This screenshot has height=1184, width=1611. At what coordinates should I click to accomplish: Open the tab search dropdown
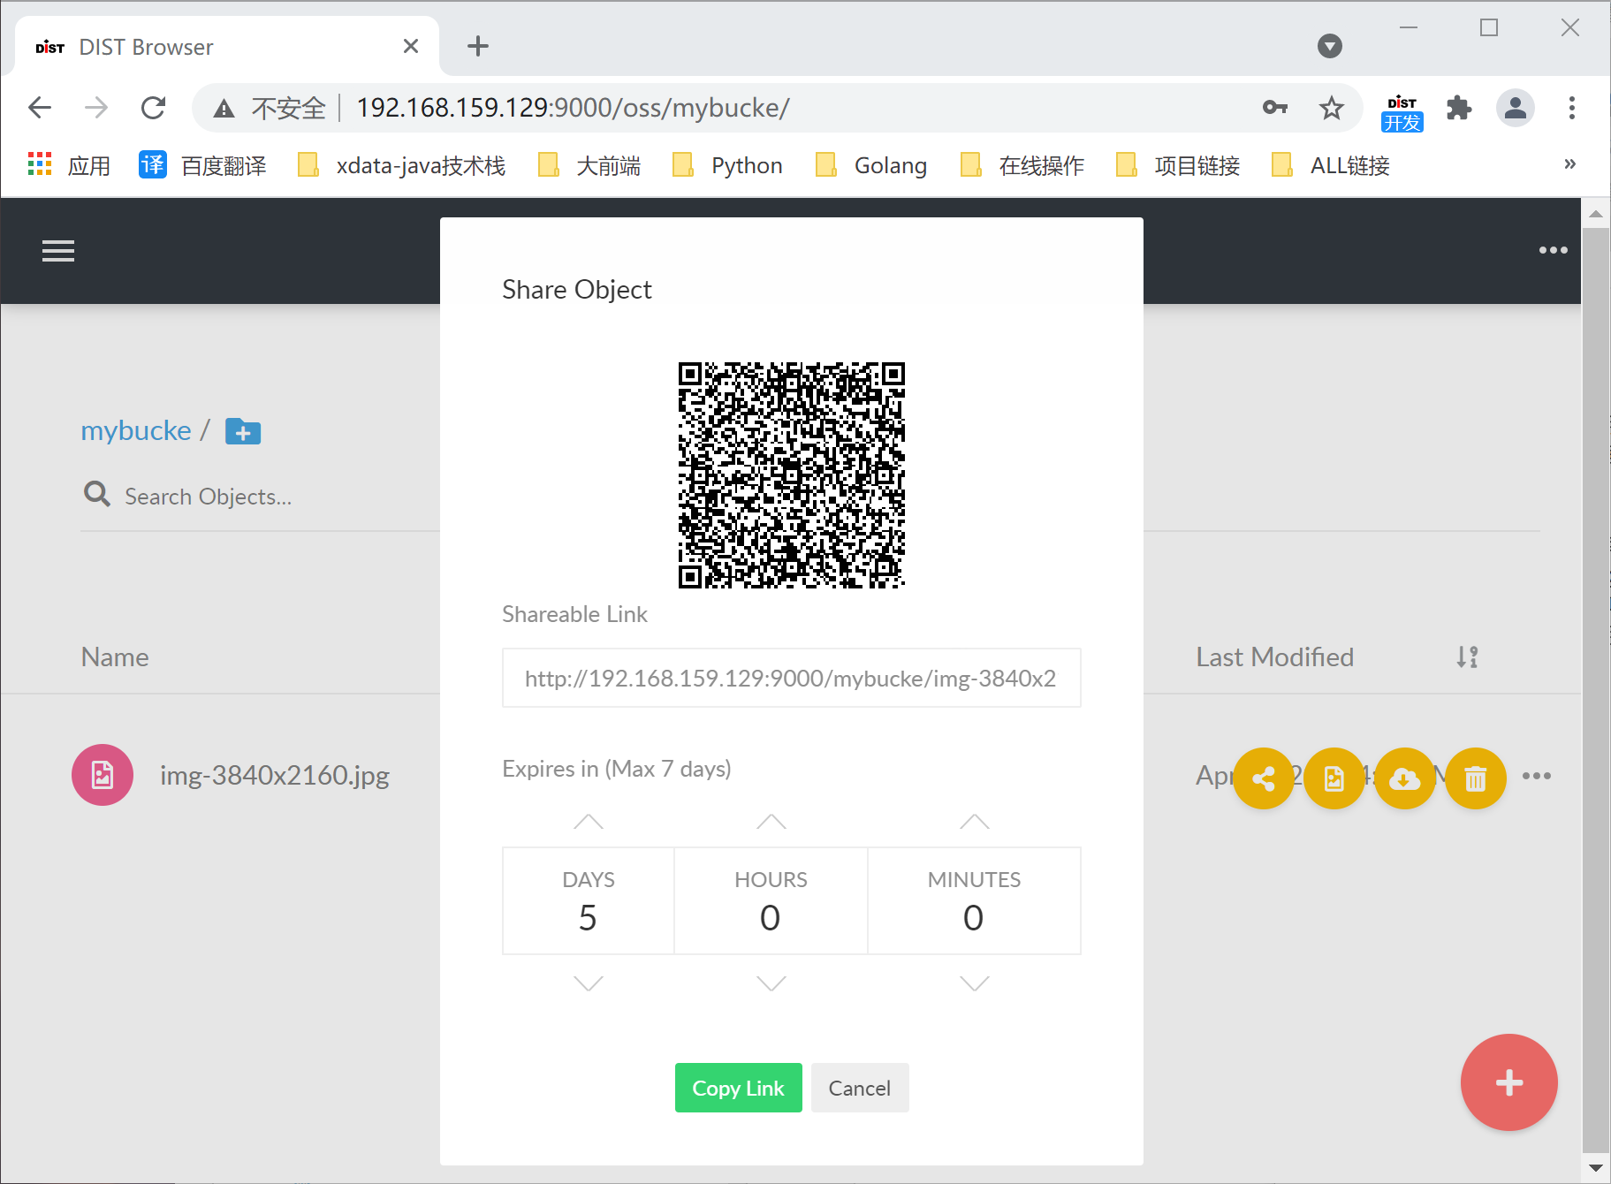[1329, 46]
